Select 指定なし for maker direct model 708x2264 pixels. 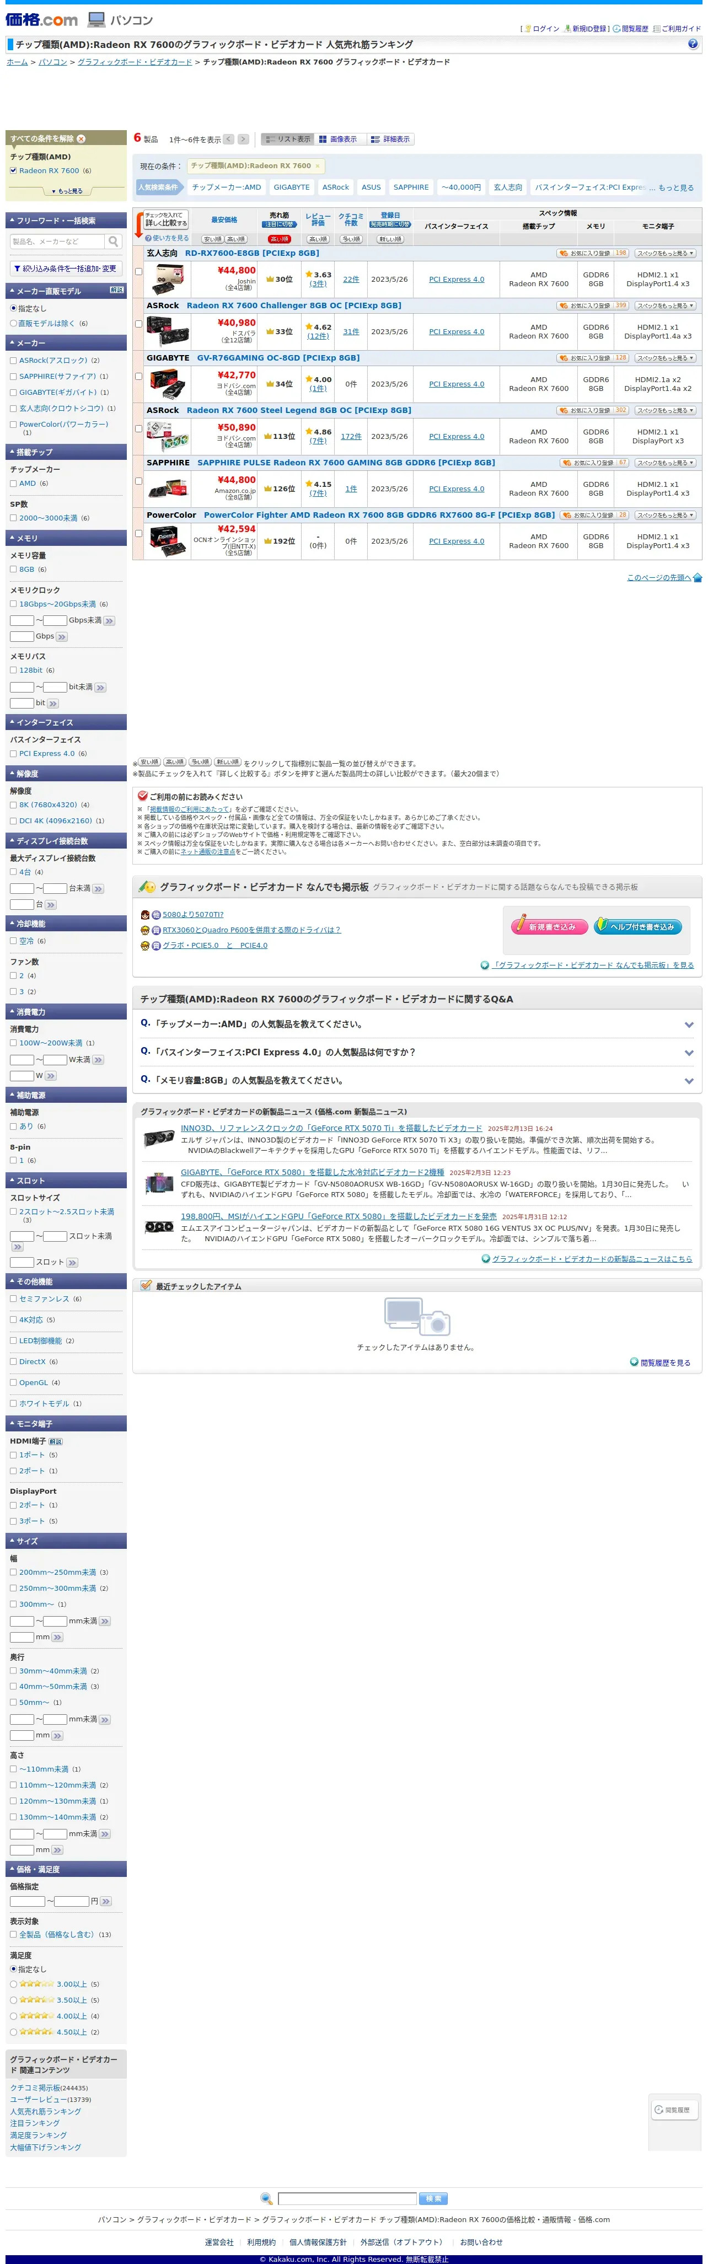13,308
